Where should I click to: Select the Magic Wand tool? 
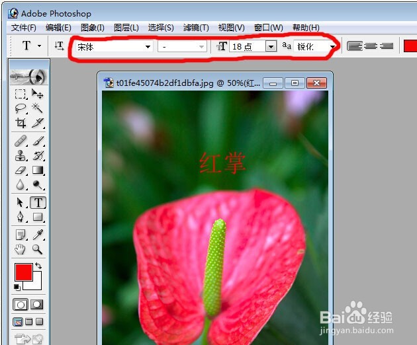coord(38,108)
